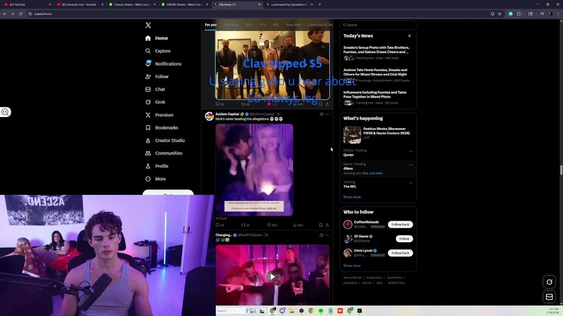The image size is (563, 316).
Task: Click the browser address bar
Action: 260,14
